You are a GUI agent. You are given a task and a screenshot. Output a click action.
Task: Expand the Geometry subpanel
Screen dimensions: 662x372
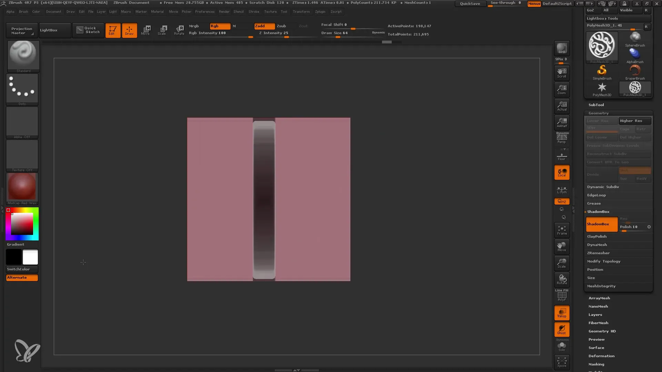(x=598, y=113)
